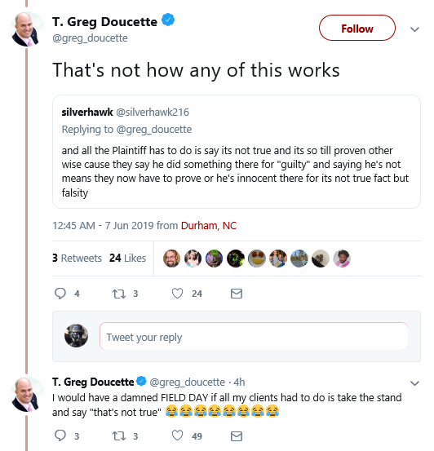Open first liker's avatar with glasses
The width and height of the screenshot is (434, 451).
[171, 259]
